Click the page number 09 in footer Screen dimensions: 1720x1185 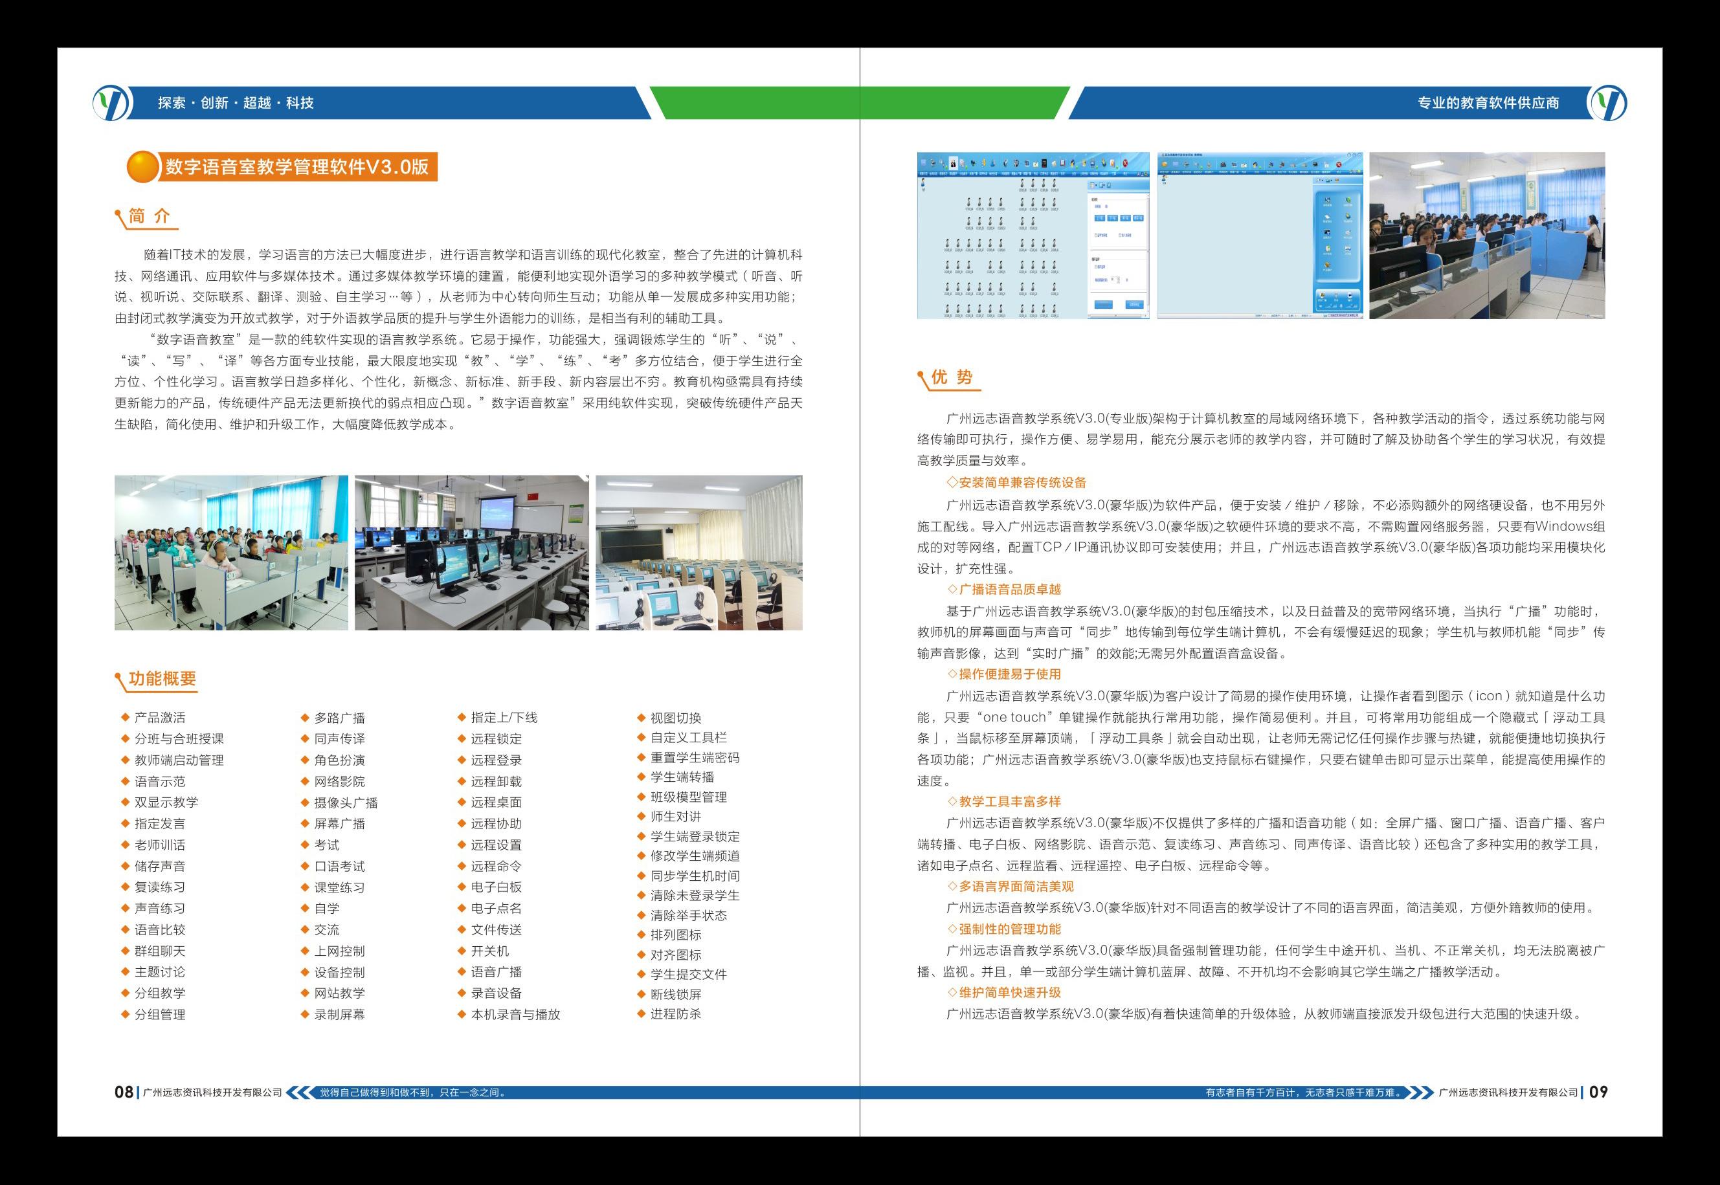(1598, 1092)
